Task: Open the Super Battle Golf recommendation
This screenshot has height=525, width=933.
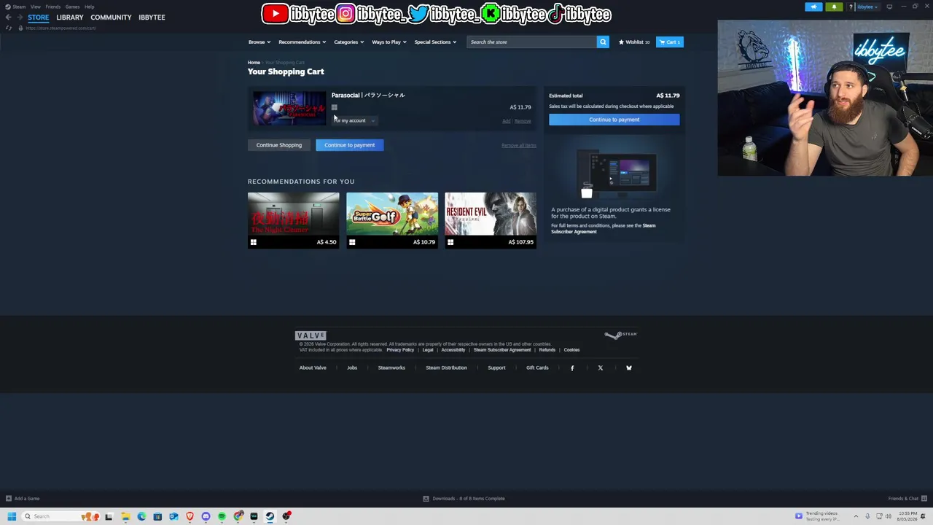Action: [392, 220]
